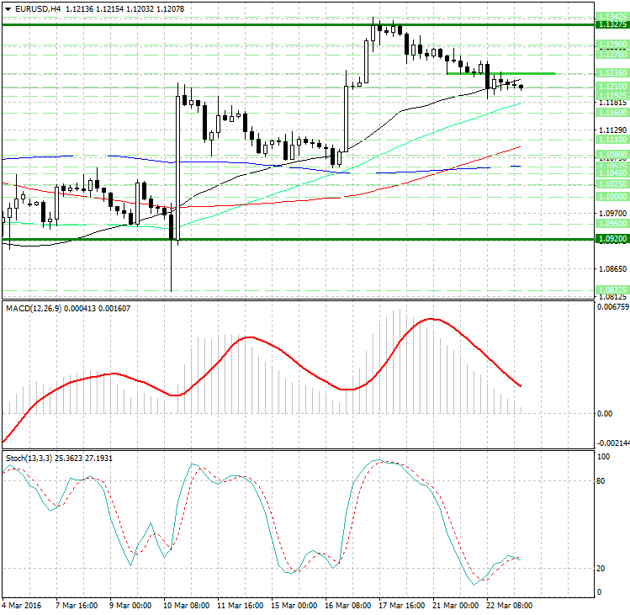Viewport: 630px width, 615px height.
Task: Click the 15 Mar 00:00 time label
Action: click(x=294, y=606)
